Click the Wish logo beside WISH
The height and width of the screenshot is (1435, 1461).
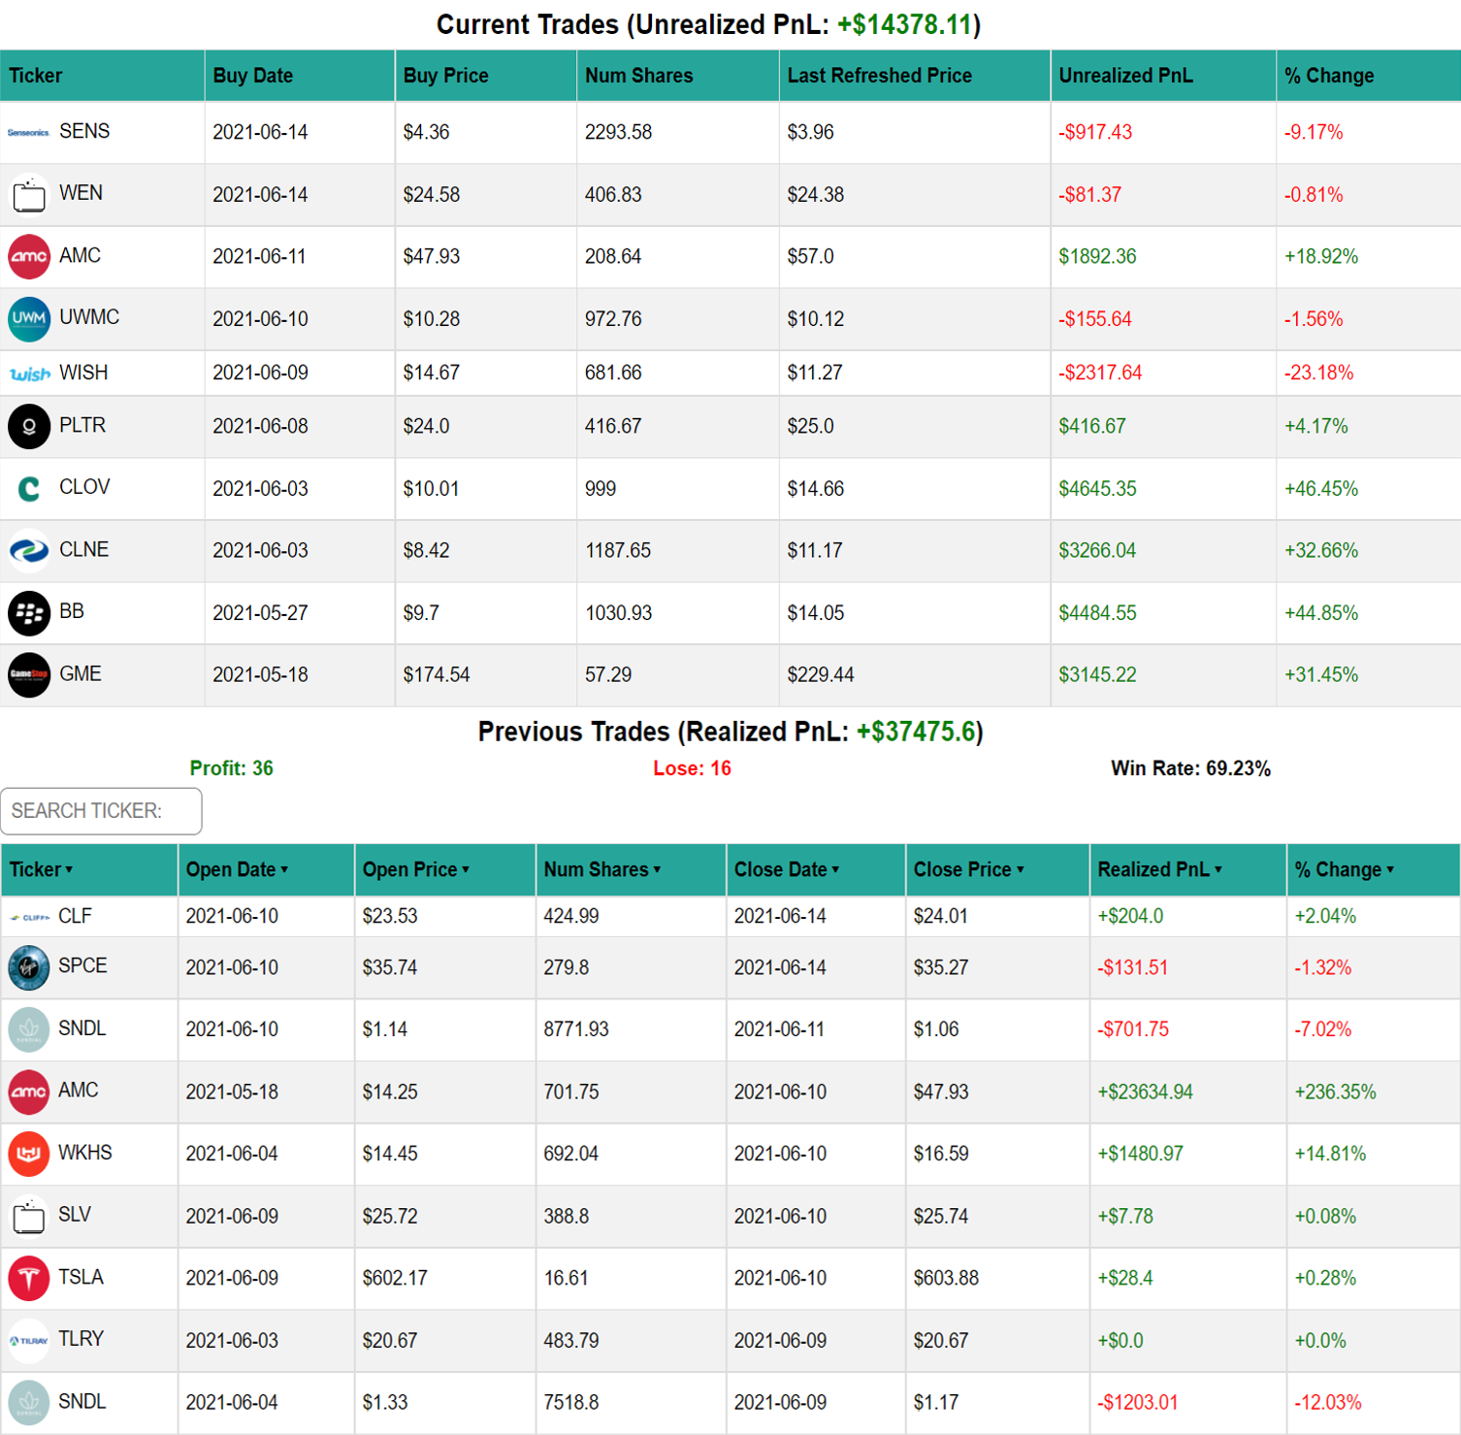[x=29, y=374]
